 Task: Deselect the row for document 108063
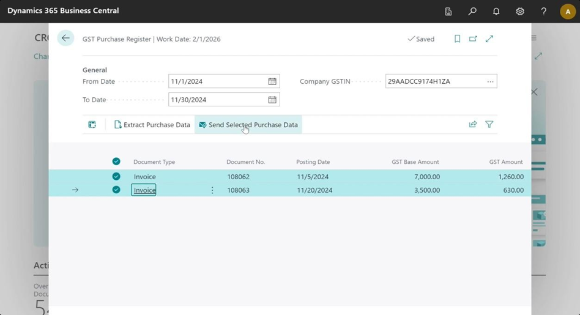coord(116,190)
